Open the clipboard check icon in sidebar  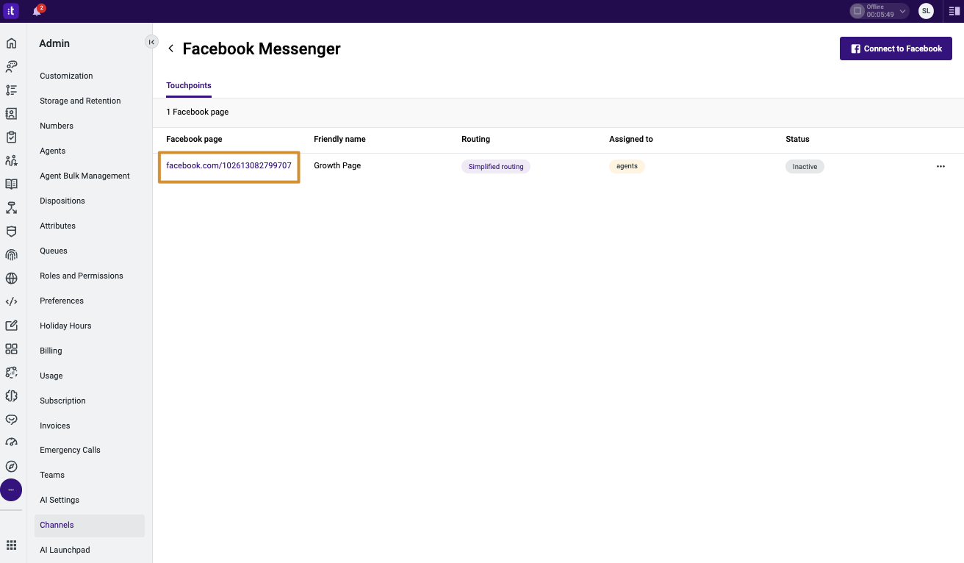point(11,137)
